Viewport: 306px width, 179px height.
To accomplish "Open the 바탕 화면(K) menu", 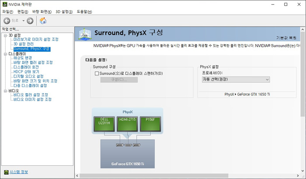I will (x=42, y=12).
